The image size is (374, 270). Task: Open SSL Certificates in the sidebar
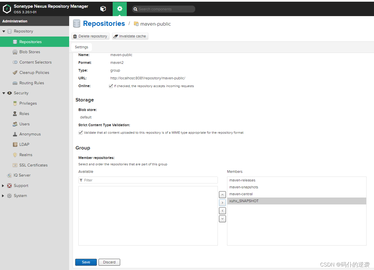click(x=35, y=165)
